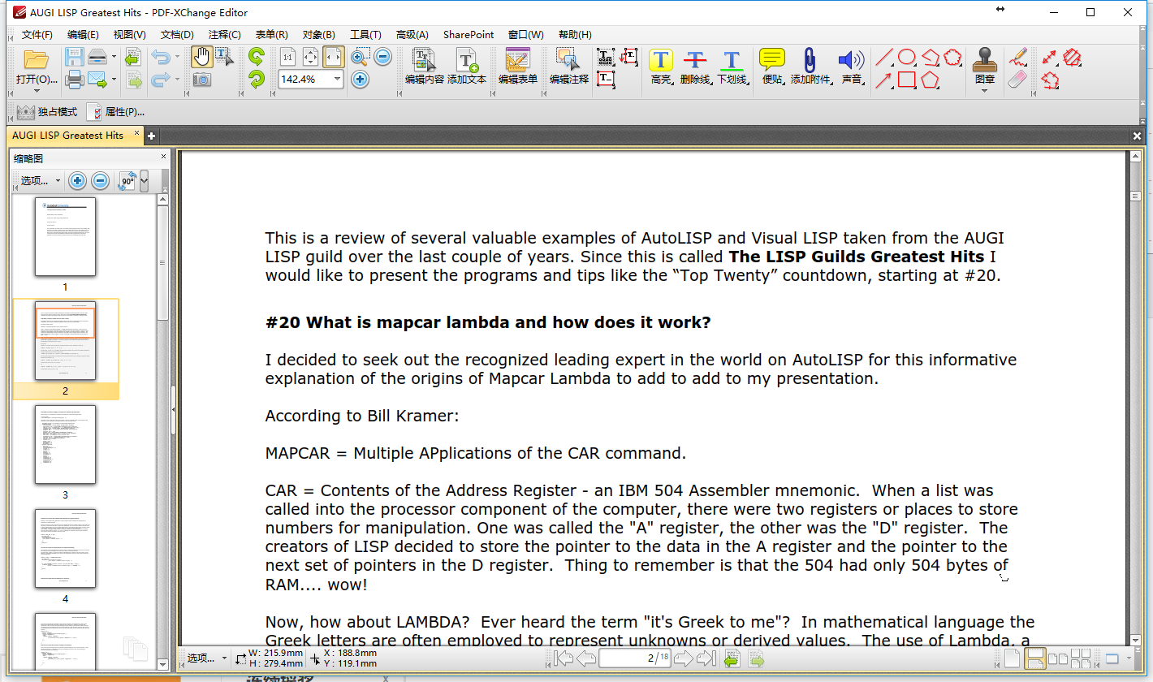Open a new tab with plus button

point(151,136)
